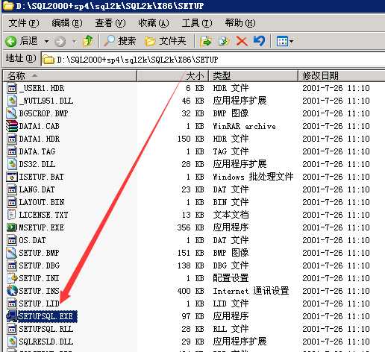Click the 搜索 search button
Image resolution: width=385 pixels, height=352 pixels.
120,41
